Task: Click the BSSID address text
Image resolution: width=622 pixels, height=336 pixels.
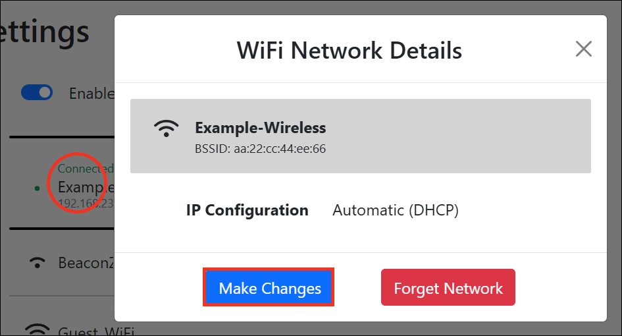Action: click(260, 149)
